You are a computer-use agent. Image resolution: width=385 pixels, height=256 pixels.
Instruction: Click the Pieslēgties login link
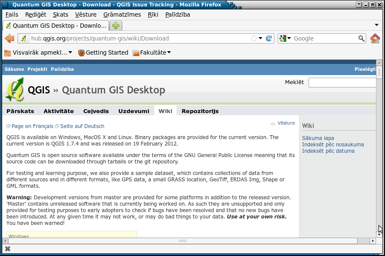[365, 69]
